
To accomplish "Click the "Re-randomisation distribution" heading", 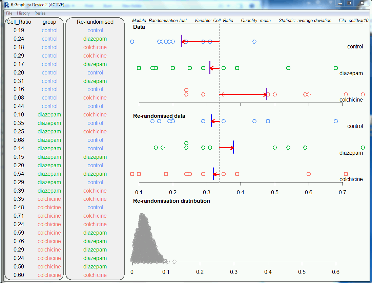I will point(171,201).
